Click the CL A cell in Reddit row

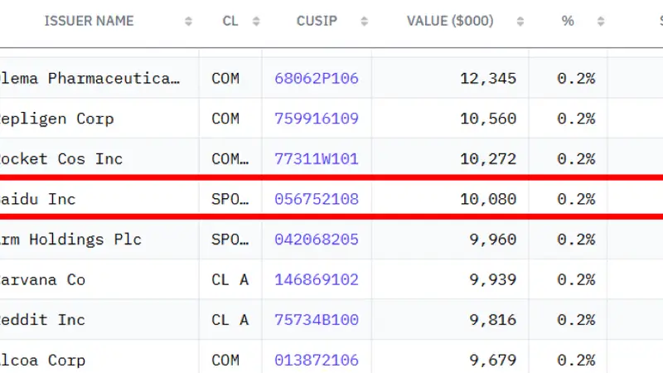230,320
